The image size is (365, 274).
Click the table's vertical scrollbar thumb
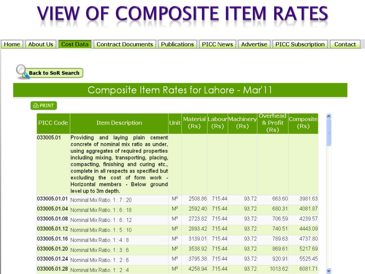329,133
